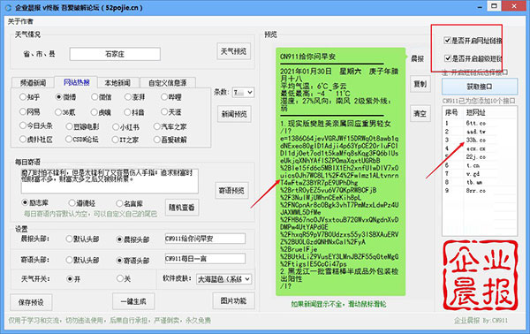This screenshot has width=530, height=334.
Task: Click the 新闻预览 button
Action: click(234, 115)
